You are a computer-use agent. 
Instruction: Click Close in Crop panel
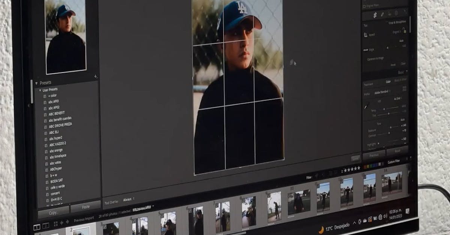pyautogui.click(x=403, y=64)
